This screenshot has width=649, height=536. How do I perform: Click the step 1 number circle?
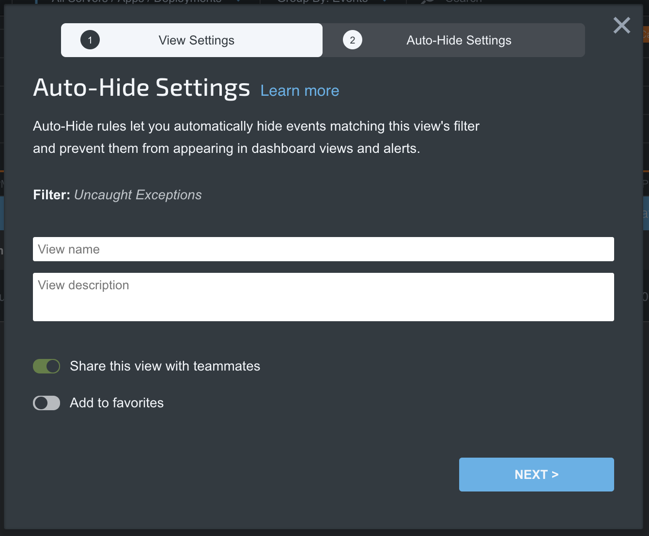click(x=90, y=40)
